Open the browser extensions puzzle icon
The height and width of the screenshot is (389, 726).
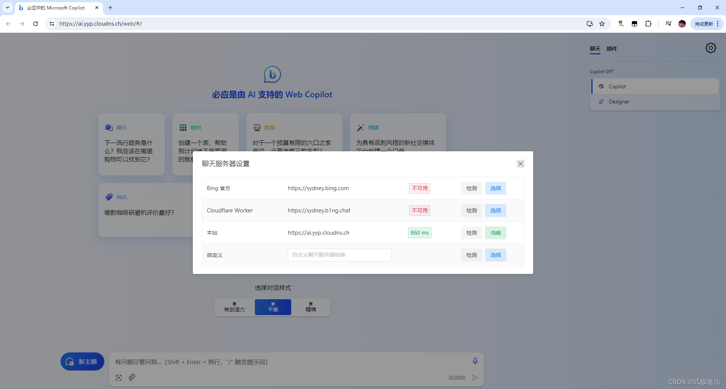tap(648, 23)
